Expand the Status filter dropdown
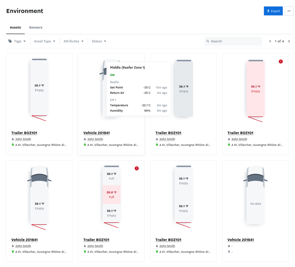The height and width of the screenshot is (267, 295). (99, 41)
